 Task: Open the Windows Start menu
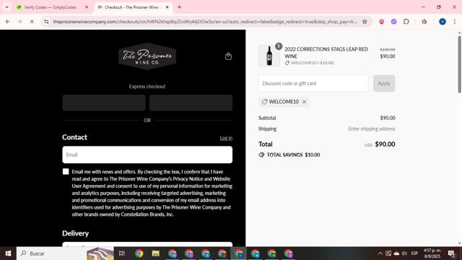pos(8,253)
